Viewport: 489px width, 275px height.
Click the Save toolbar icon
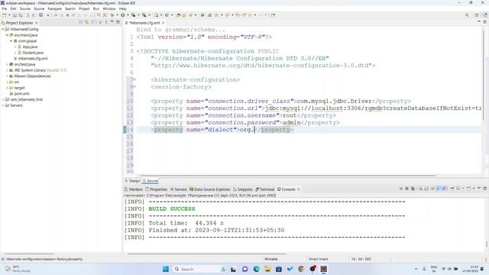(x=15, y=15)
